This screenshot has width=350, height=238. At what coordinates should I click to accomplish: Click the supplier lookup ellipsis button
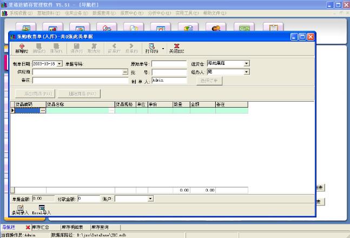[x=125, y=72]
